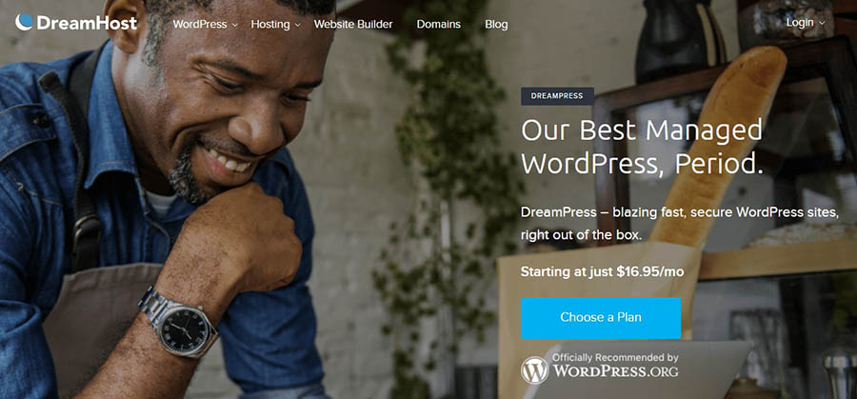857x399 pixels.
Task: Visit the Blog link
Action: coord(496,25)
